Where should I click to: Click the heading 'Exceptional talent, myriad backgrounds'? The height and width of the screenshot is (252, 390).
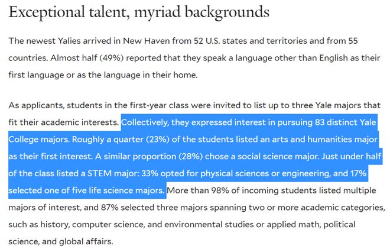click(139, 12)
